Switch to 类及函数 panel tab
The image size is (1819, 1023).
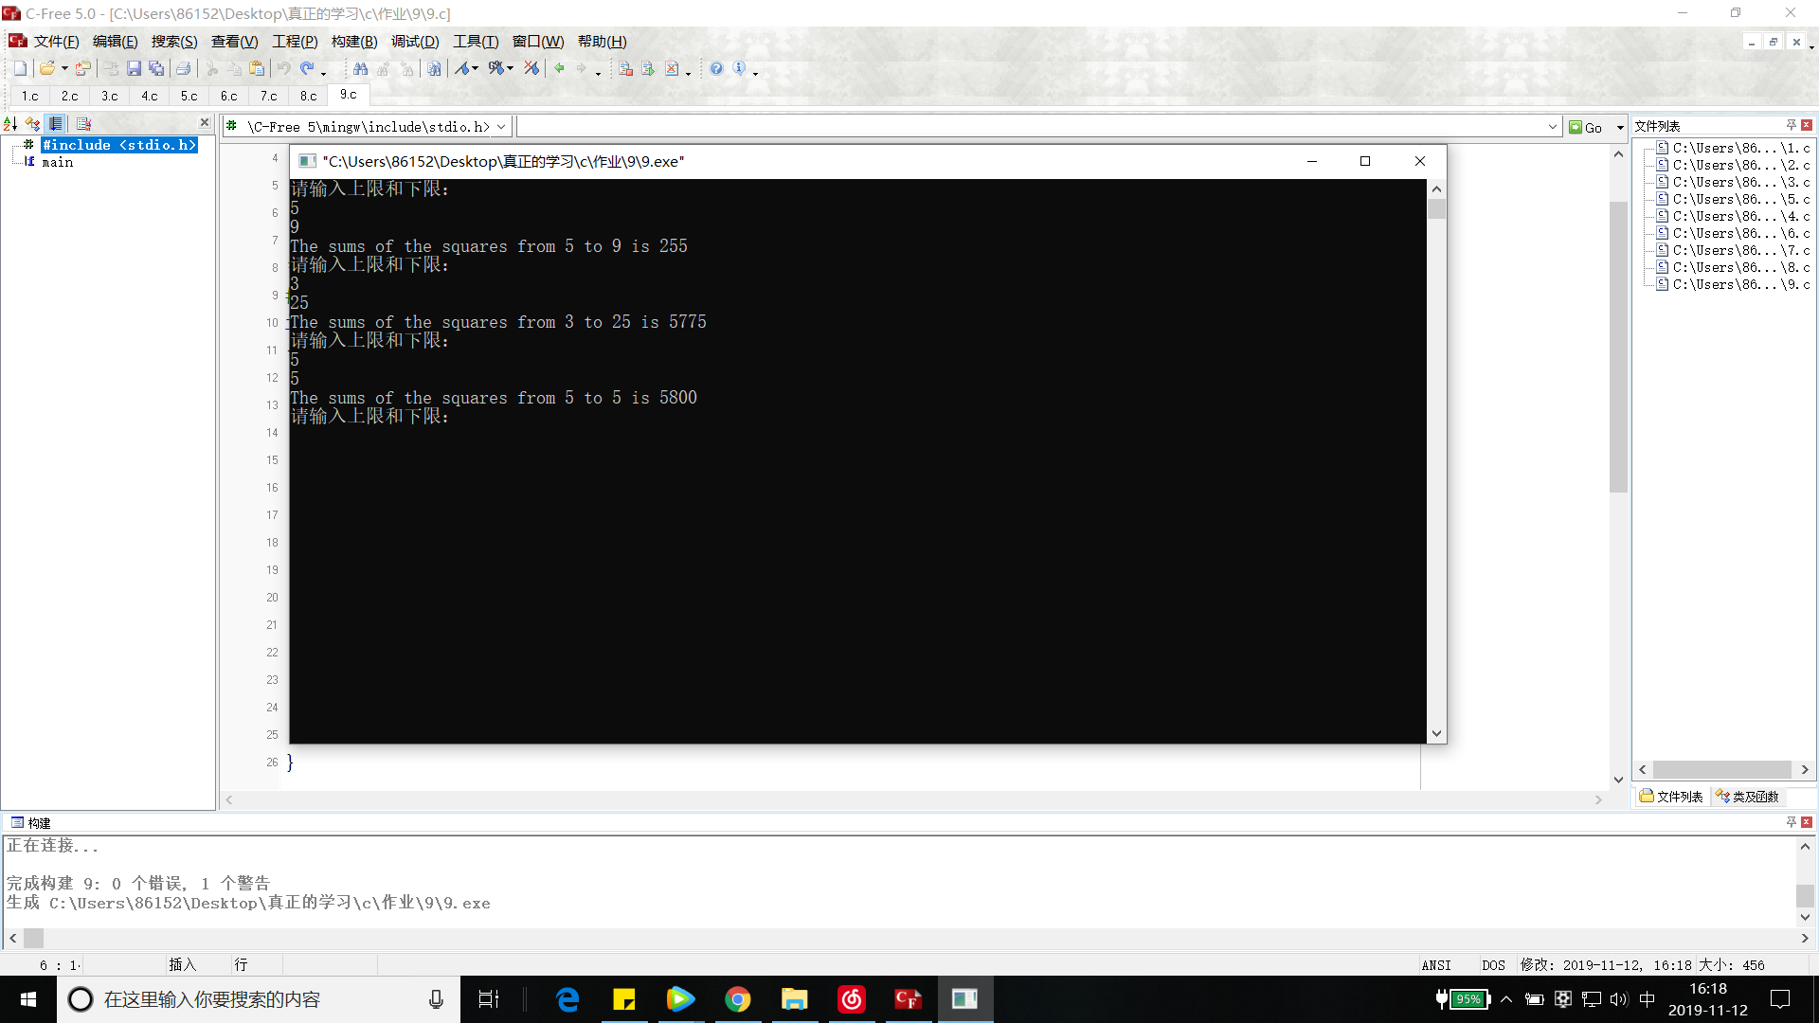(x=1748, y=797)
